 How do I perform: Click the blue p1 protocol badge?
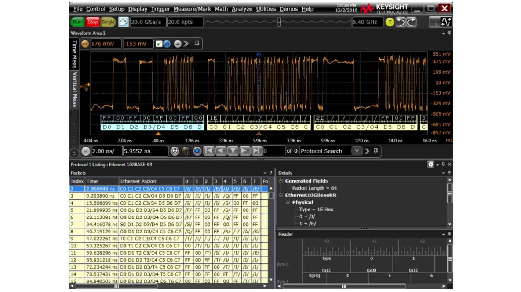pos(167,44)
